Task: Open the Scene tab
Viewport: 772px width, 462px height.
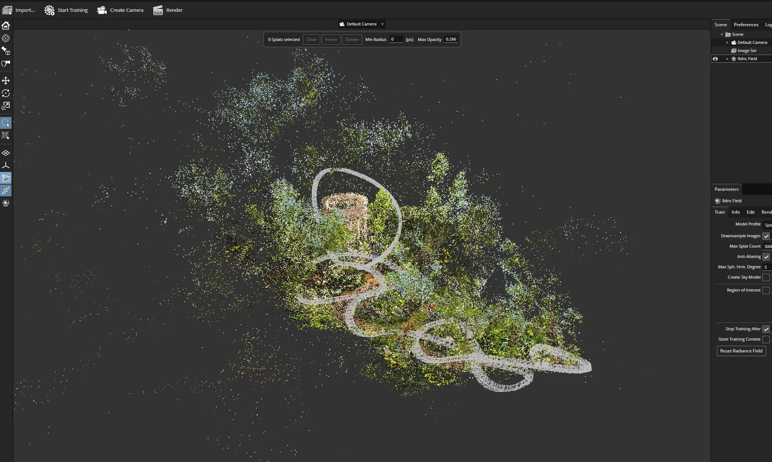Action: [x=720, y=25]
